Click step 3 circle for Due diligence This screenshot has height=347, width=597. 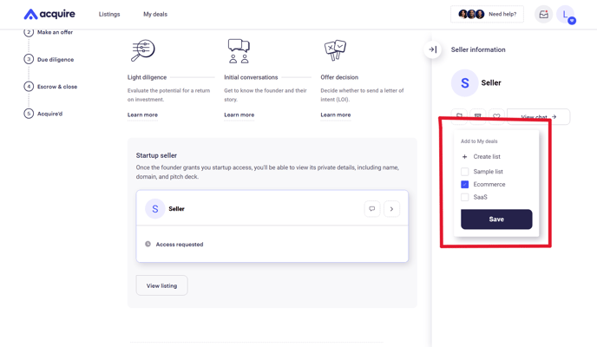[29, 59]
